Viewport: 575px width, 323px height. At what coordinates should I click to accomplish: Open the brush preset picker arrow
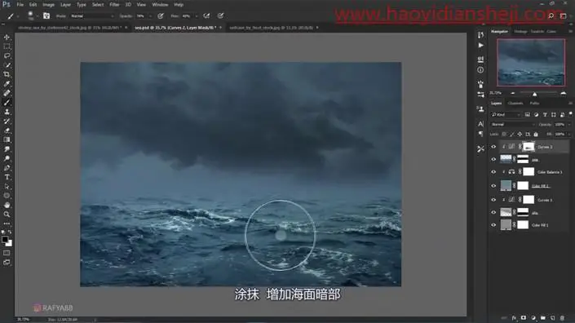coord(37,16)
